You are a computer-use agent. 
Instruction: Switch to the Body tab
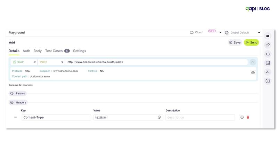click(38, 51)
